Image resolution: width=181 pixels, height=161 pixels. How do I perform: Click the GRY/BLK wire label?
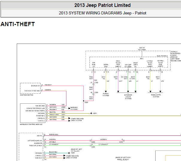pyautogui.click(x=53, y=142)
